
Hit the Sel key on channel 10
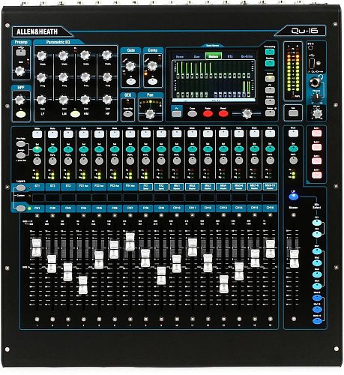[177, 149]
